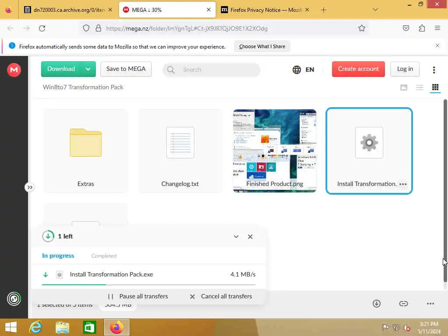Select the Install Transformation file tile
The image size is (448, 336).
[369, 151]
